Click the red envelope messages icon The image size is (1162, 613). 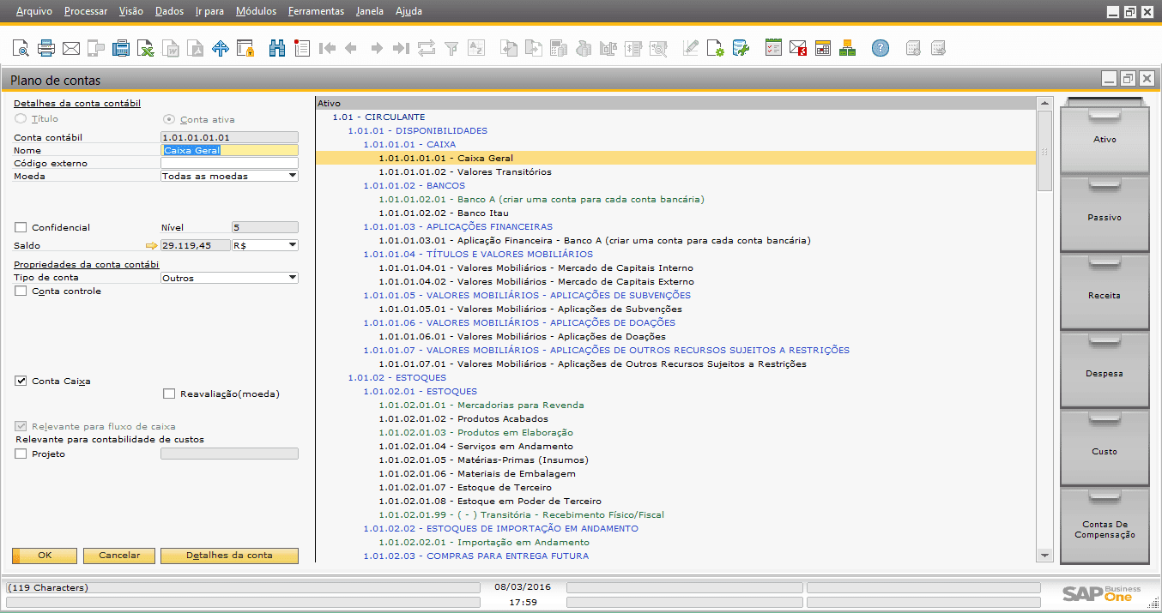click(798, 48)
